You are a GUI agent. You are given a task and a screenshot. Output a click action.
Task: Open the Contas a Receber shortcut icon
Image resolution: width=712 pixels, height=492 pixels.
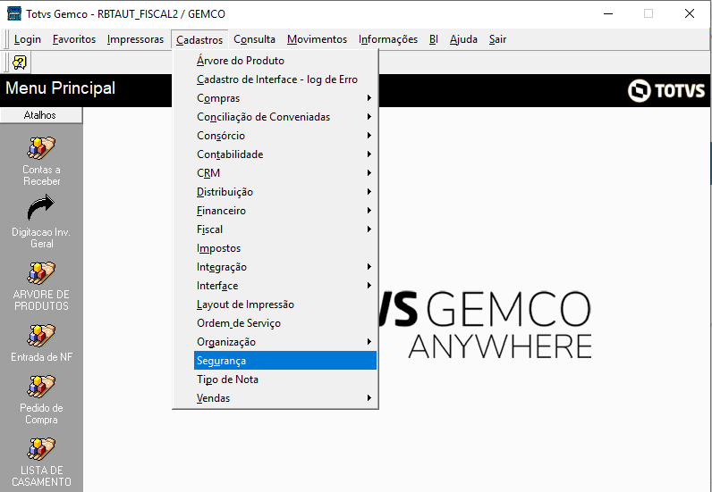click(41, 148)
